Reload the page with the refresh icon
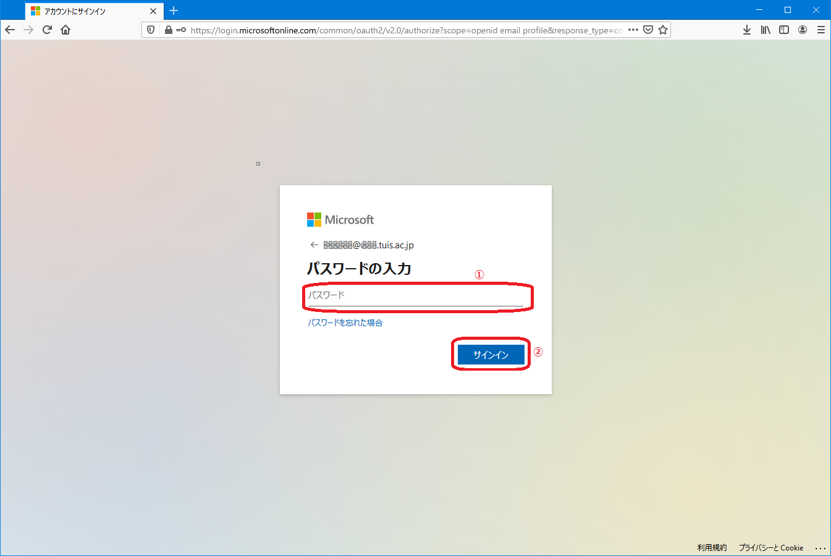The image size is (831, 556). click(47, 30)
